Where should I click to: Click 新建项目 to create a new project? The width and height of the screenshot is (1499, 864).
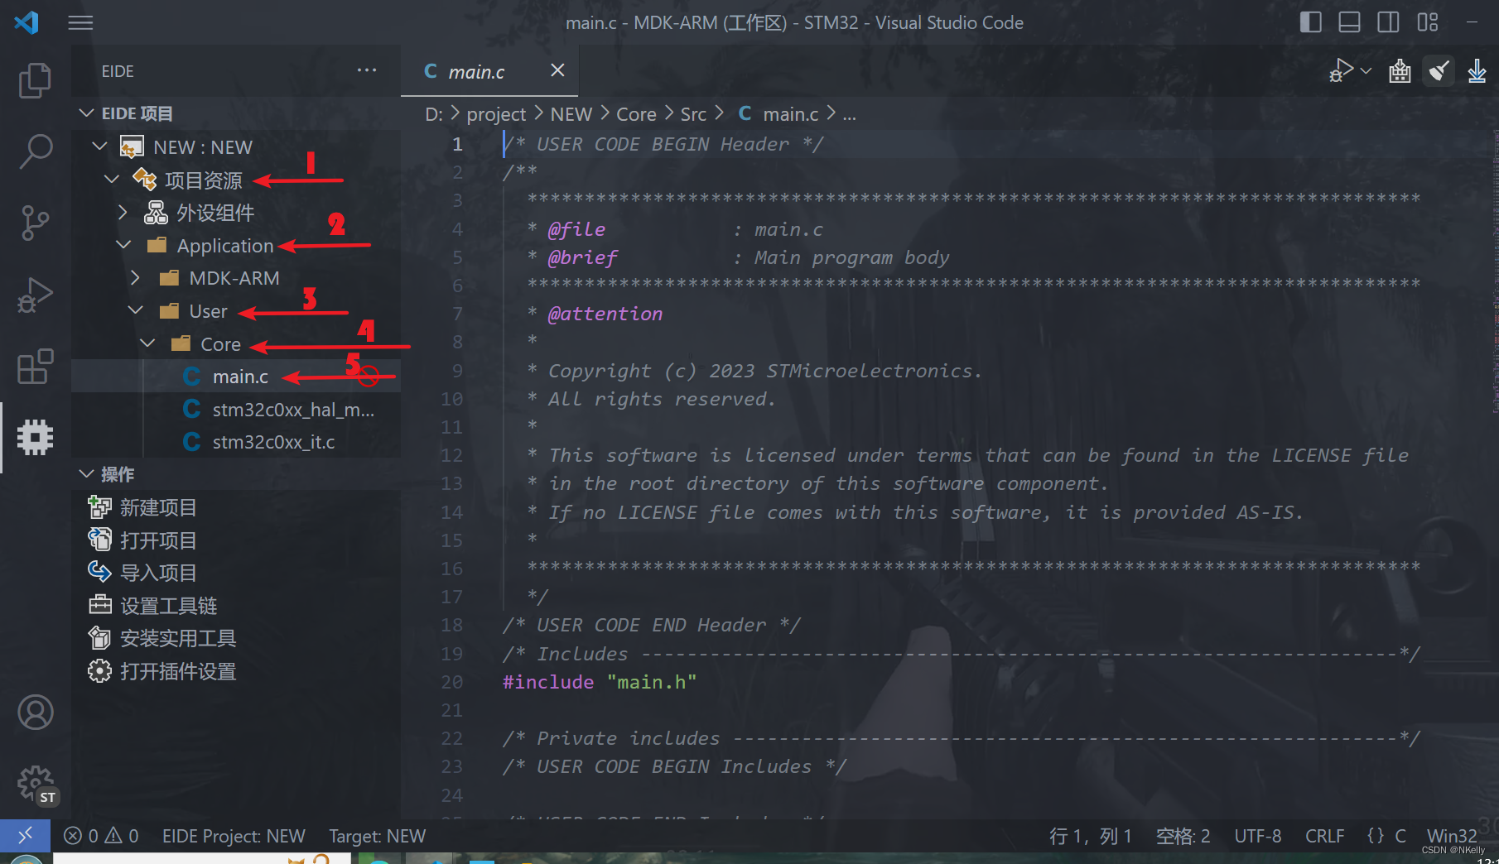point(158,507)
